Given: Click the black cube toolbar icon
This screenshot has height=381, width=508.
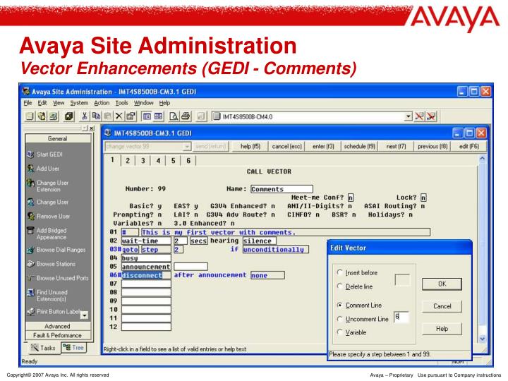Looking at the screenshot, I should [x=68, y=116].
